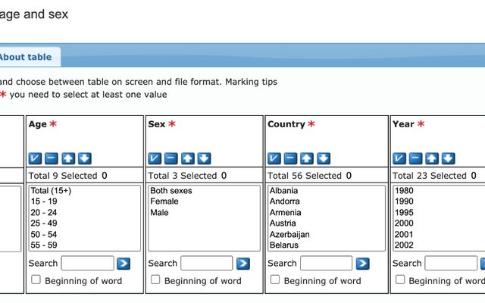Viewport: 485px width, 303px height.
Task: Sort Country list ascending
Action: pos(307,158)
